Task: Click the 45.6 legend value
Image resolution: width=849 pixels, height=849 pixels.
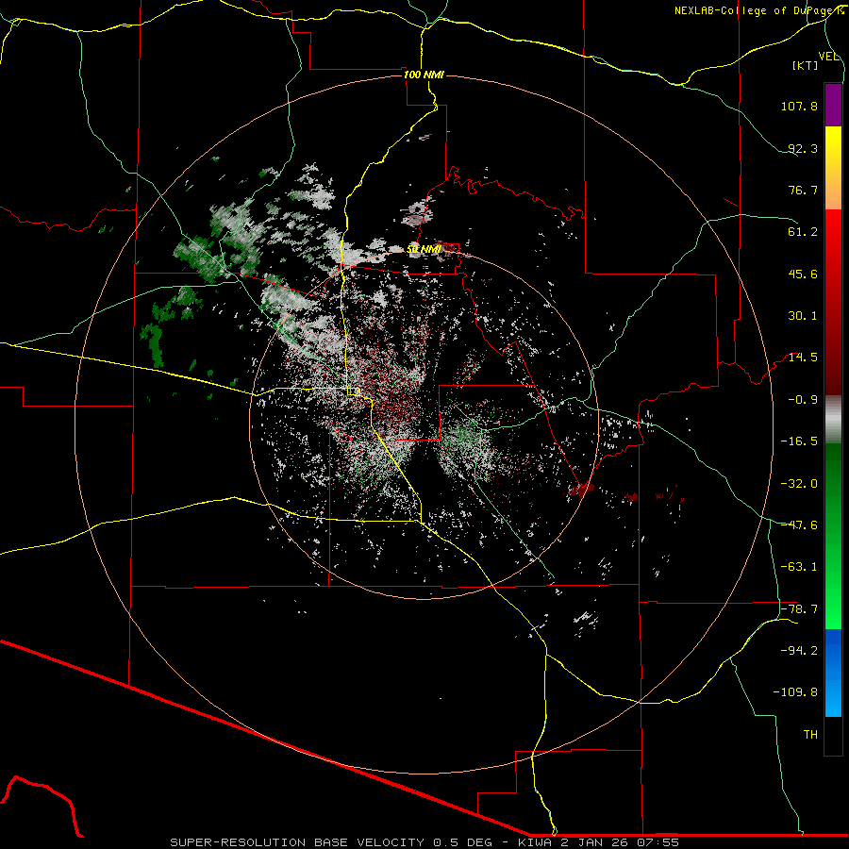Action: 803,274
